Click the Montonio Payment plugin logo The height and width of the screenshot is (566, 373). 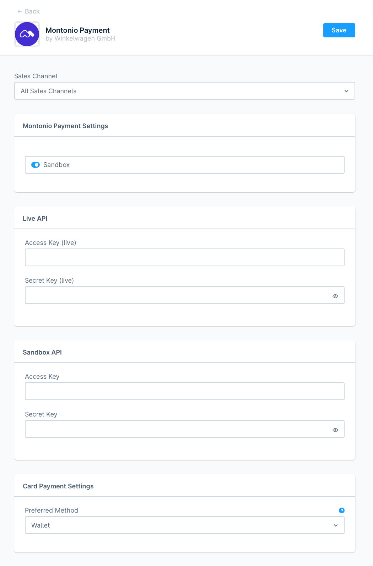(x=27, y=34)
